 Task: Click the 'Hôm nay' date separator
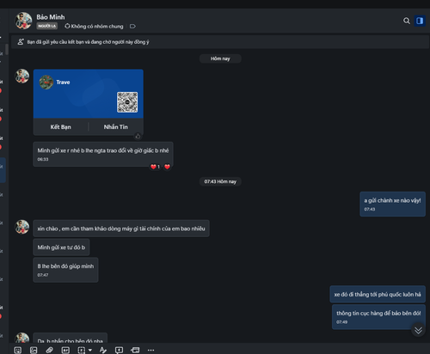coord(220,58)
